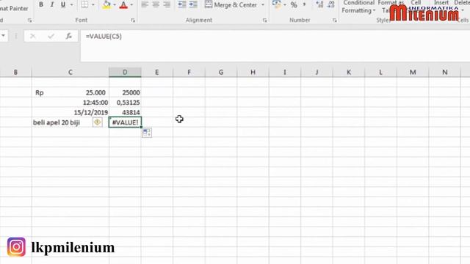Screen dimensions: 470x264
Task: Toggle Underline formatting
Action: coord(63,4)
